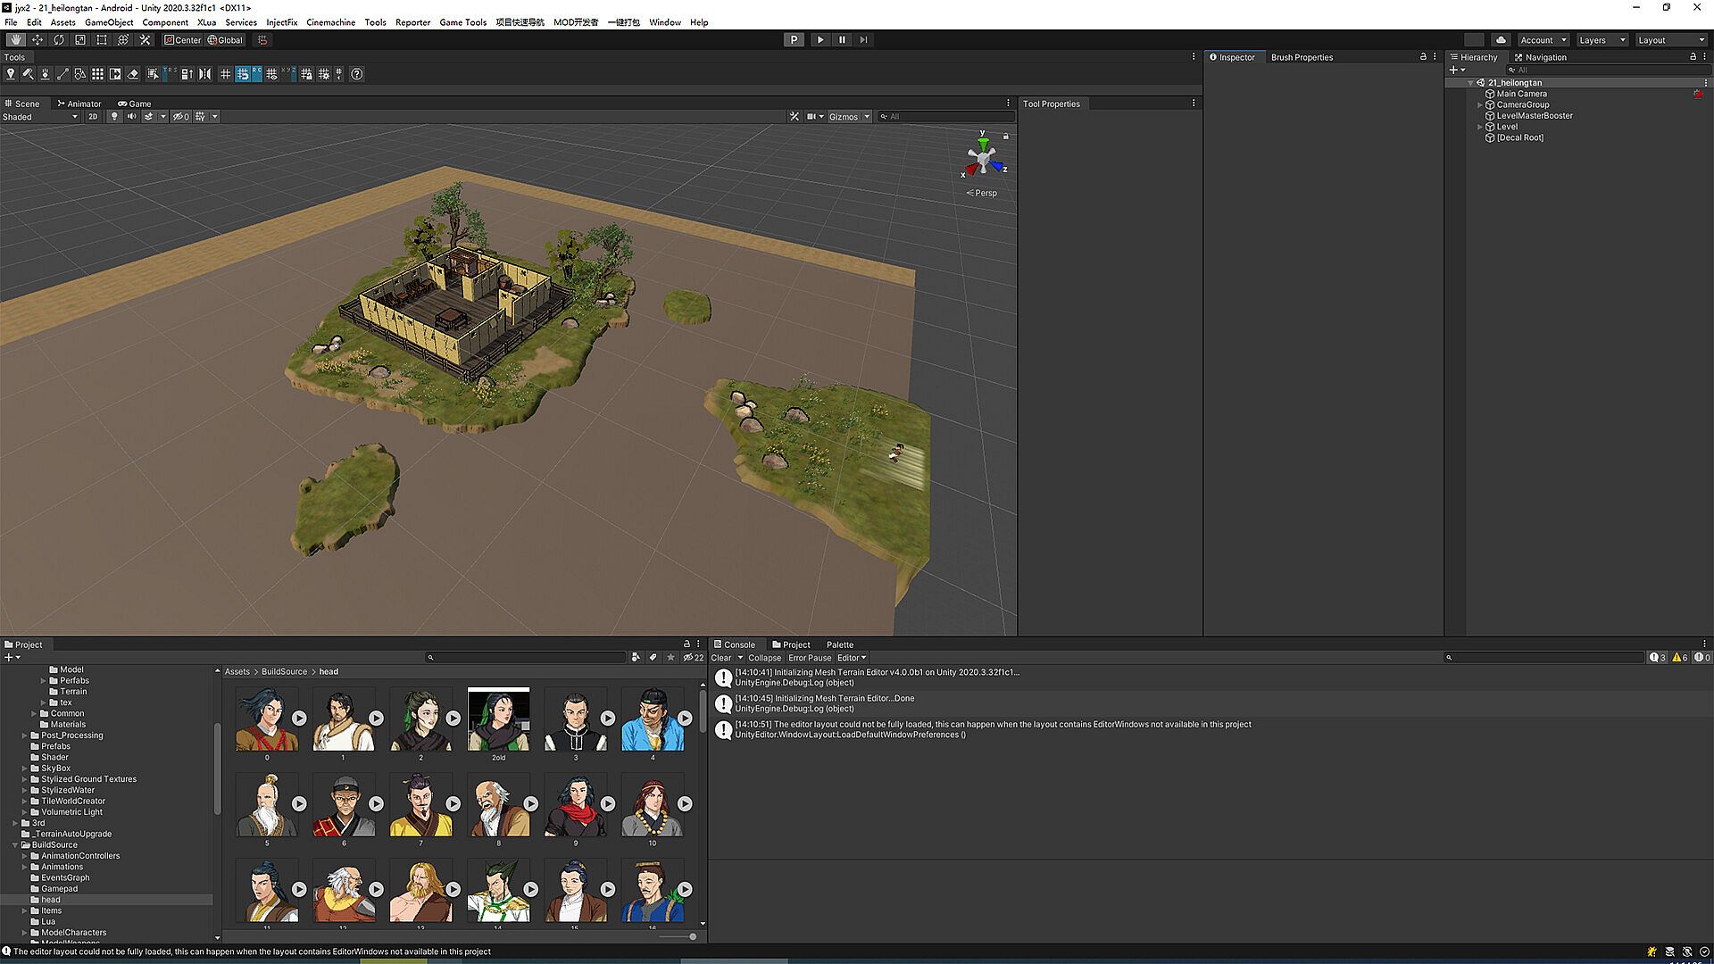
Task: Click the console Clear button
Action: click(720, 658)
